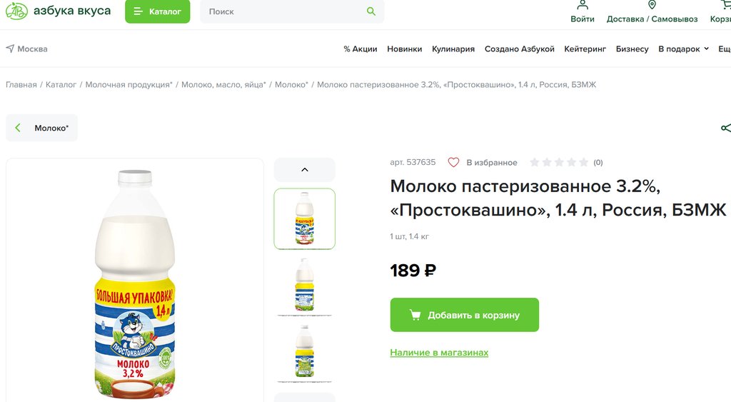Open the Каталог menu button
Screen dimensions: 731x402
pyautogui.click(x=157, y=11)
